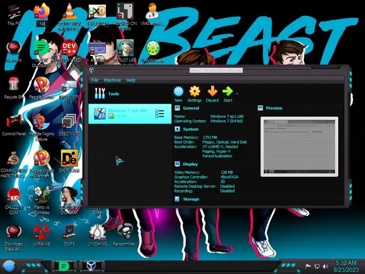The image size is (365, 274).
Task: Click the volume speaker tray icon
Action: click(x=325, y=266)
